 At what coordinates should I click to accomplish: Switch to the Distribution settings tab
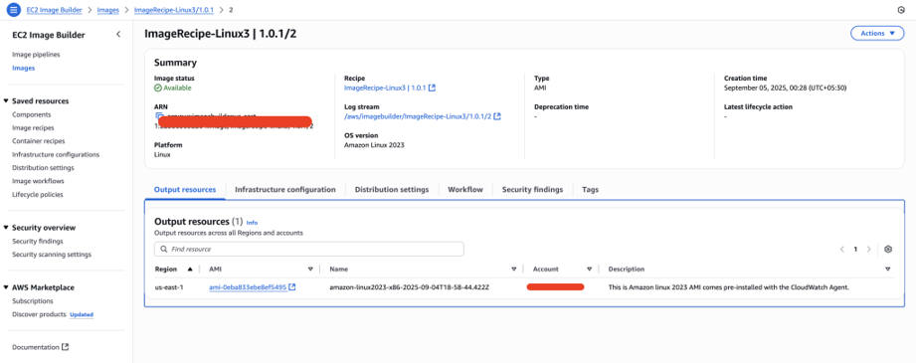coord(392,189)
